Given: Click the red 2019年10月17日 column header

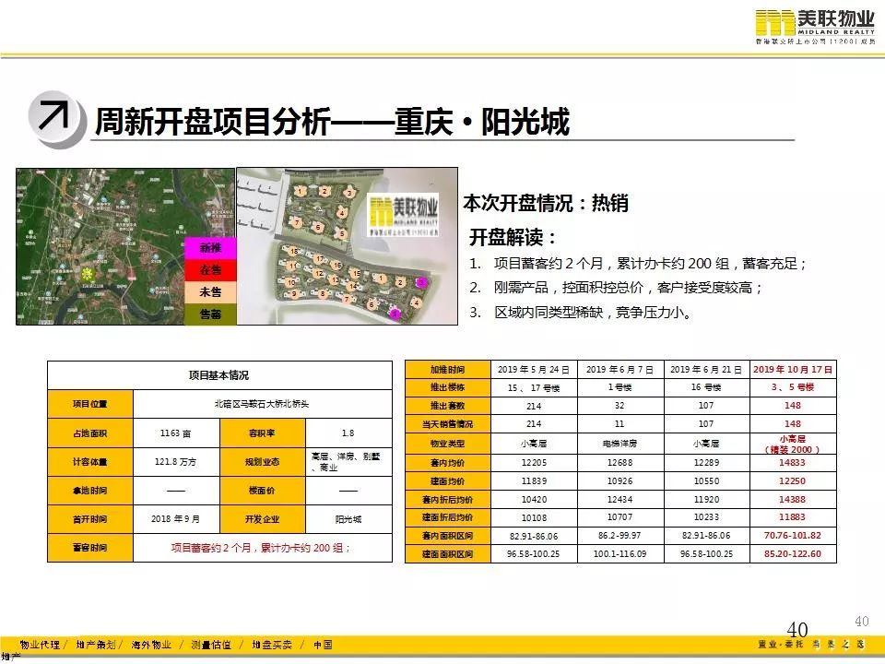Looking at the screenshot, I should click(x=793, y=370).
